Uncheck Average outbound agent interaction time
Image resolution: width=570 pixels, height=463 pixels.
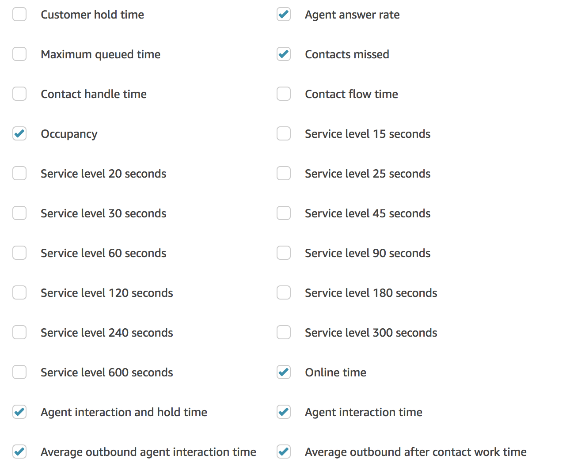pos(19,452)
